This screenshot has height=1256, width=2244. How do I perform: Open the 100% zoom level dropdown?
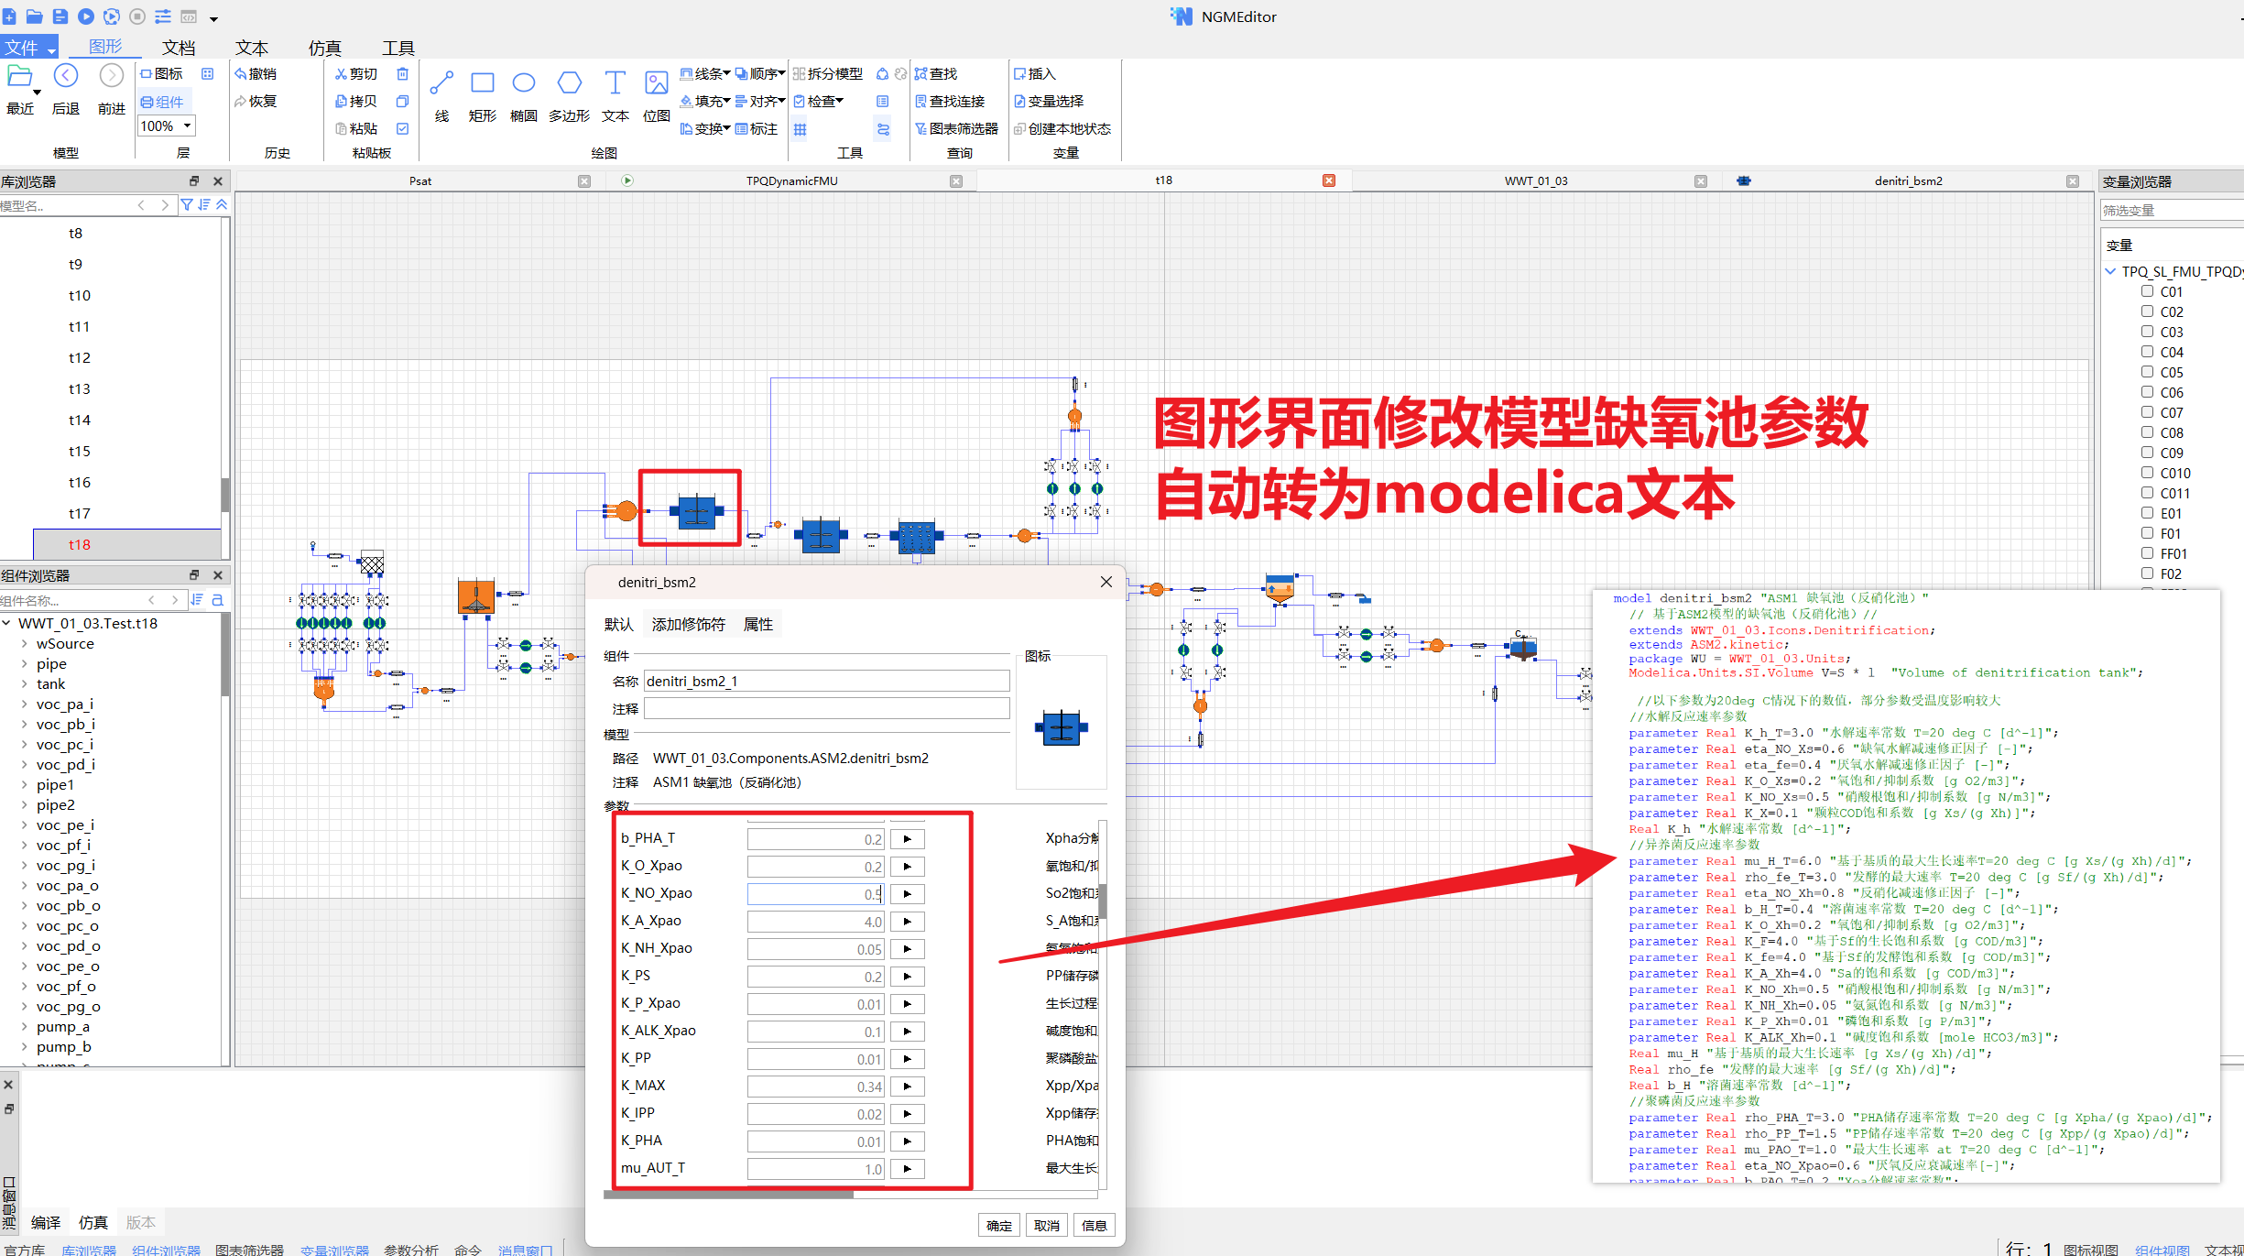click(188, 126)
